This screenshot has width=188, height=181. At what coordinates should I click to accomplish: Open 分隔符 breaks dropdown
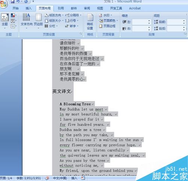pyautogui.click(x=73, y=15)
